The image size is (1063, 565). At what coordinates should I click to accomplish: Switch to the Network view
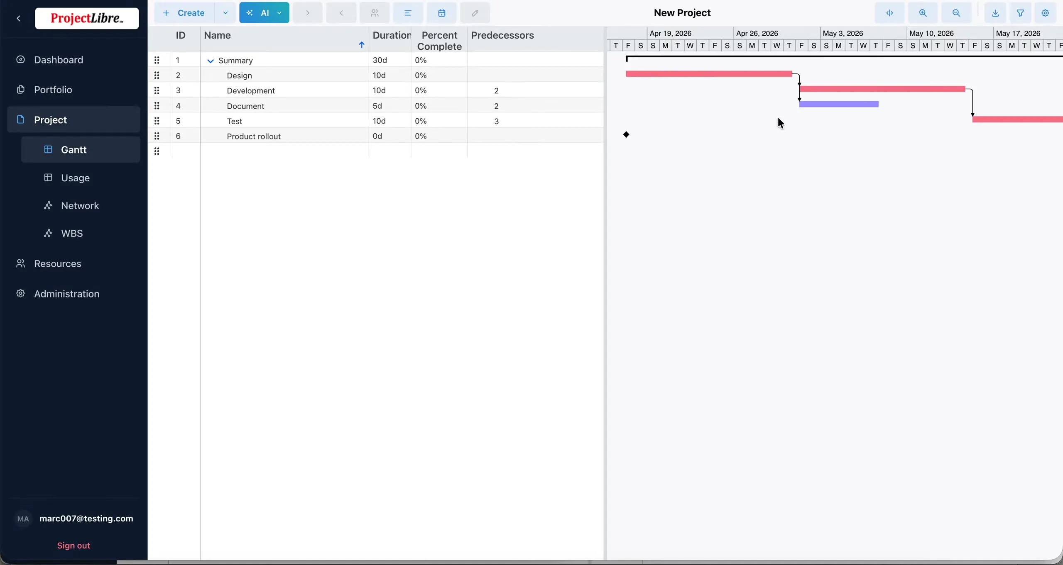80,205
